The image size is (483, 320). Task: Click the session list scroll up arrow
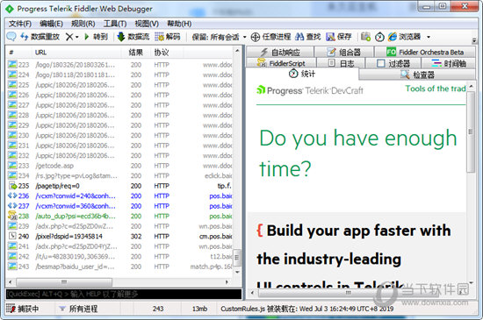tap(237, 51)
